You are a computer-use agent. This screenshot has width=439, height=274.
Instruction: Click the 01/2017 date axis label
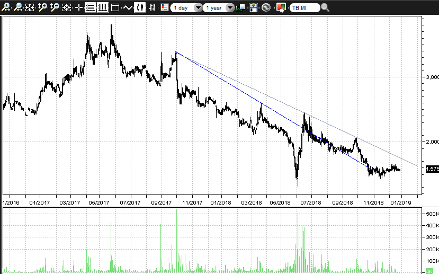pyautogui.click(x=40, y=202)
